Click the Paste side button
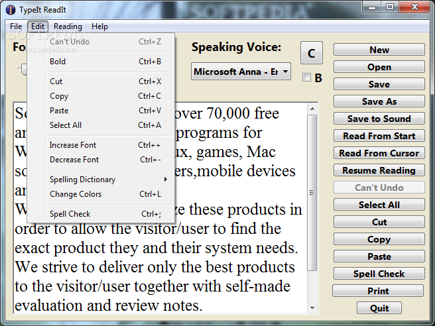435x326 pixels. (379, 256)
